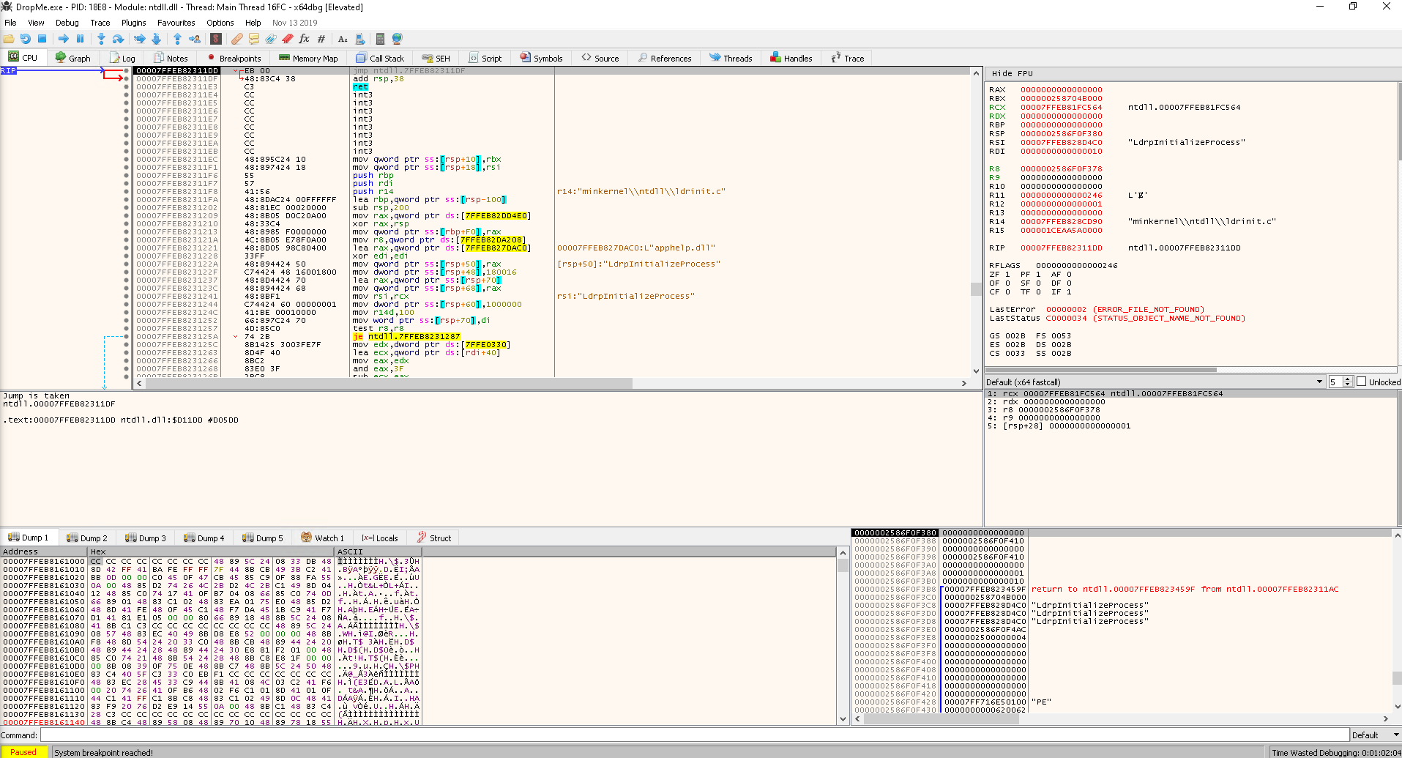The image size is (1402, 758).
Task: Open the Calculator toolbar icon
Action: [380, 39]
